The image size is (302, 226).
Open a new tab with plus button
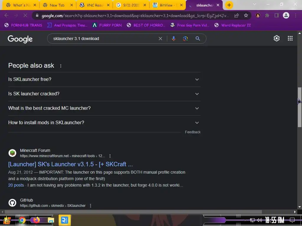229,5
